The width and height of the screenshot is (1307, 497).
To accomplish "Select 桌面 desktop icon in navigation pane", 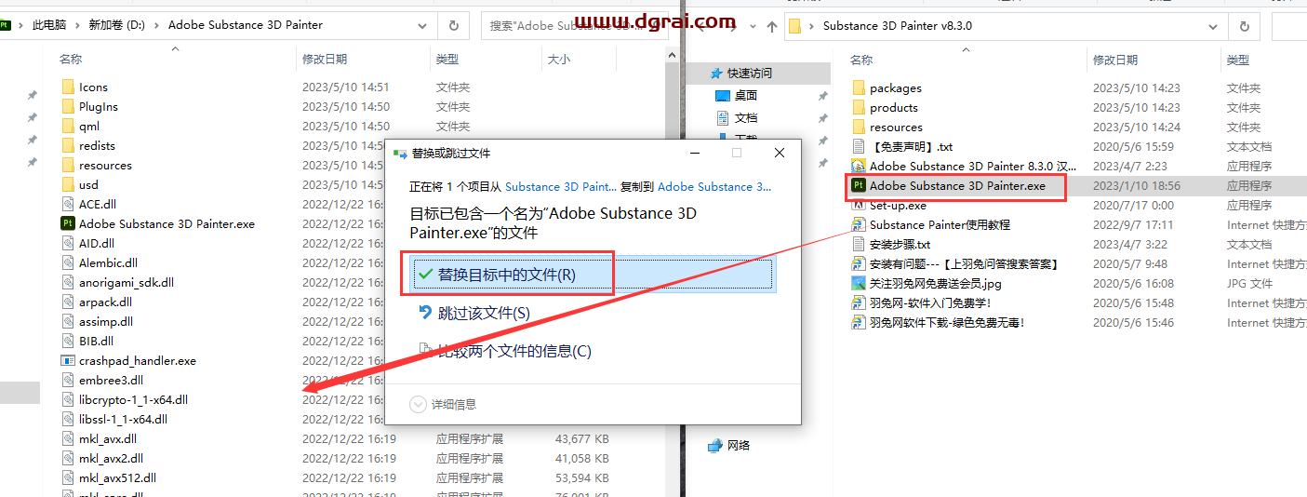I will [723, 95].
